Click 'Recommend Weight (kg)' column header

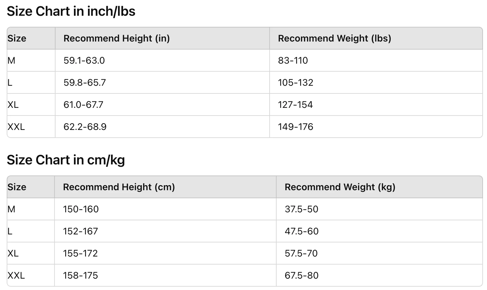pos(340,187)
